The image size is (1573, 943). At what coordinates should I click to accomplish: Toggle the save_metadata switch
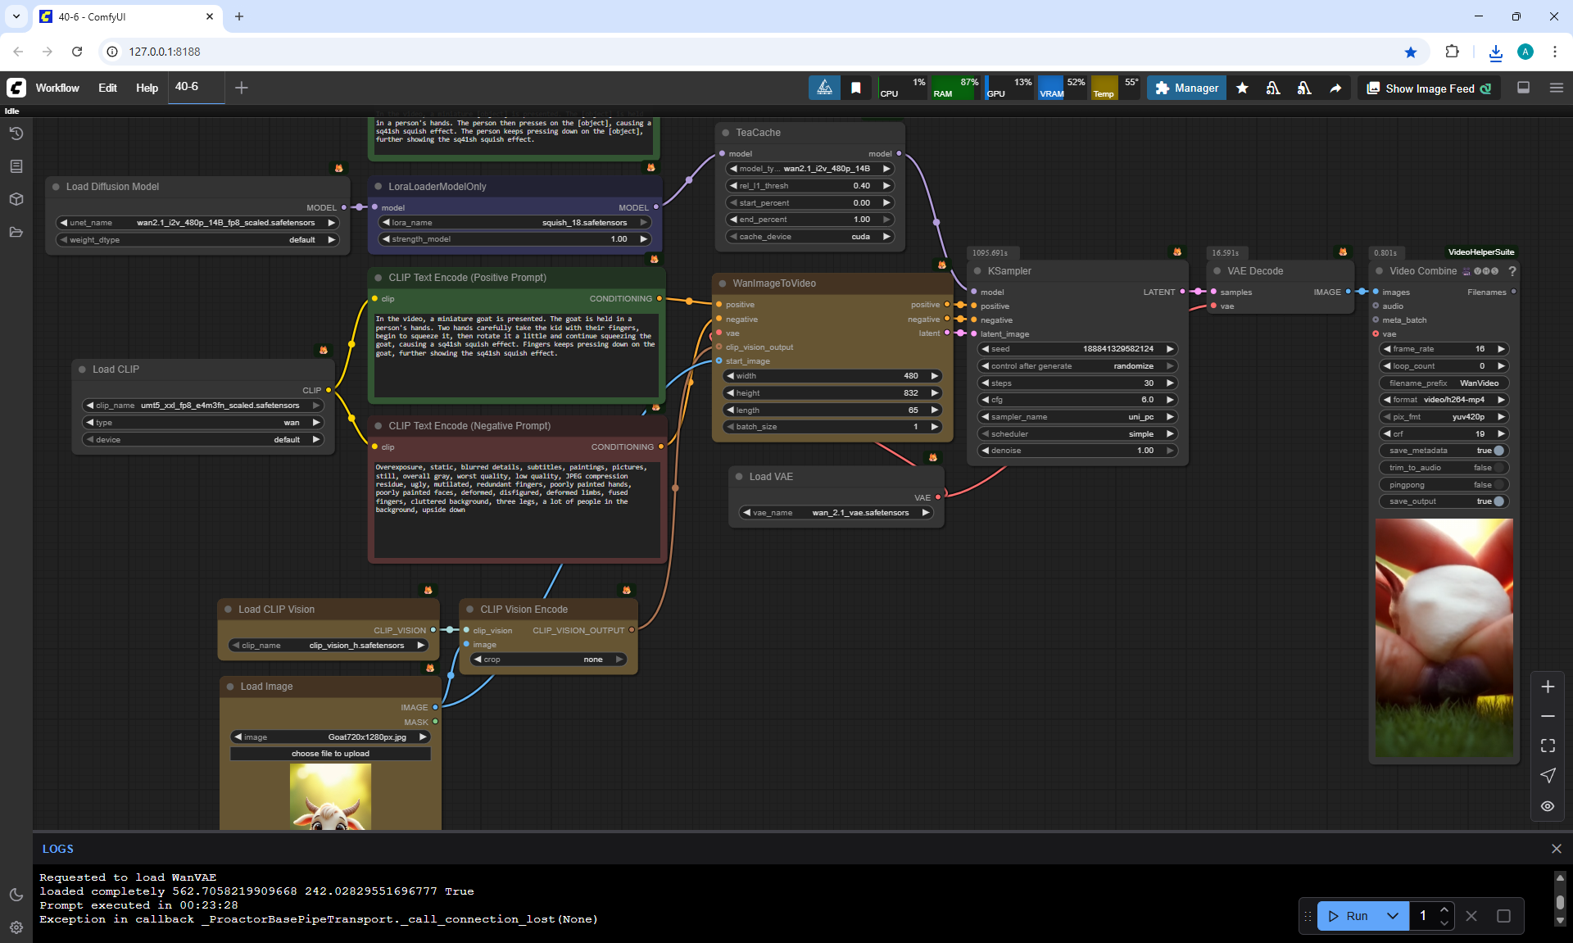point(1498,451)
